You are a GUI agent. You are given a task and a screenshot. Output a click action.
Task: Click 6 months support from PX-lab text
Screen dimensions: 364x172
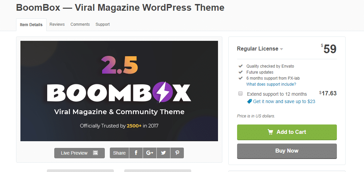pos(273,78)
